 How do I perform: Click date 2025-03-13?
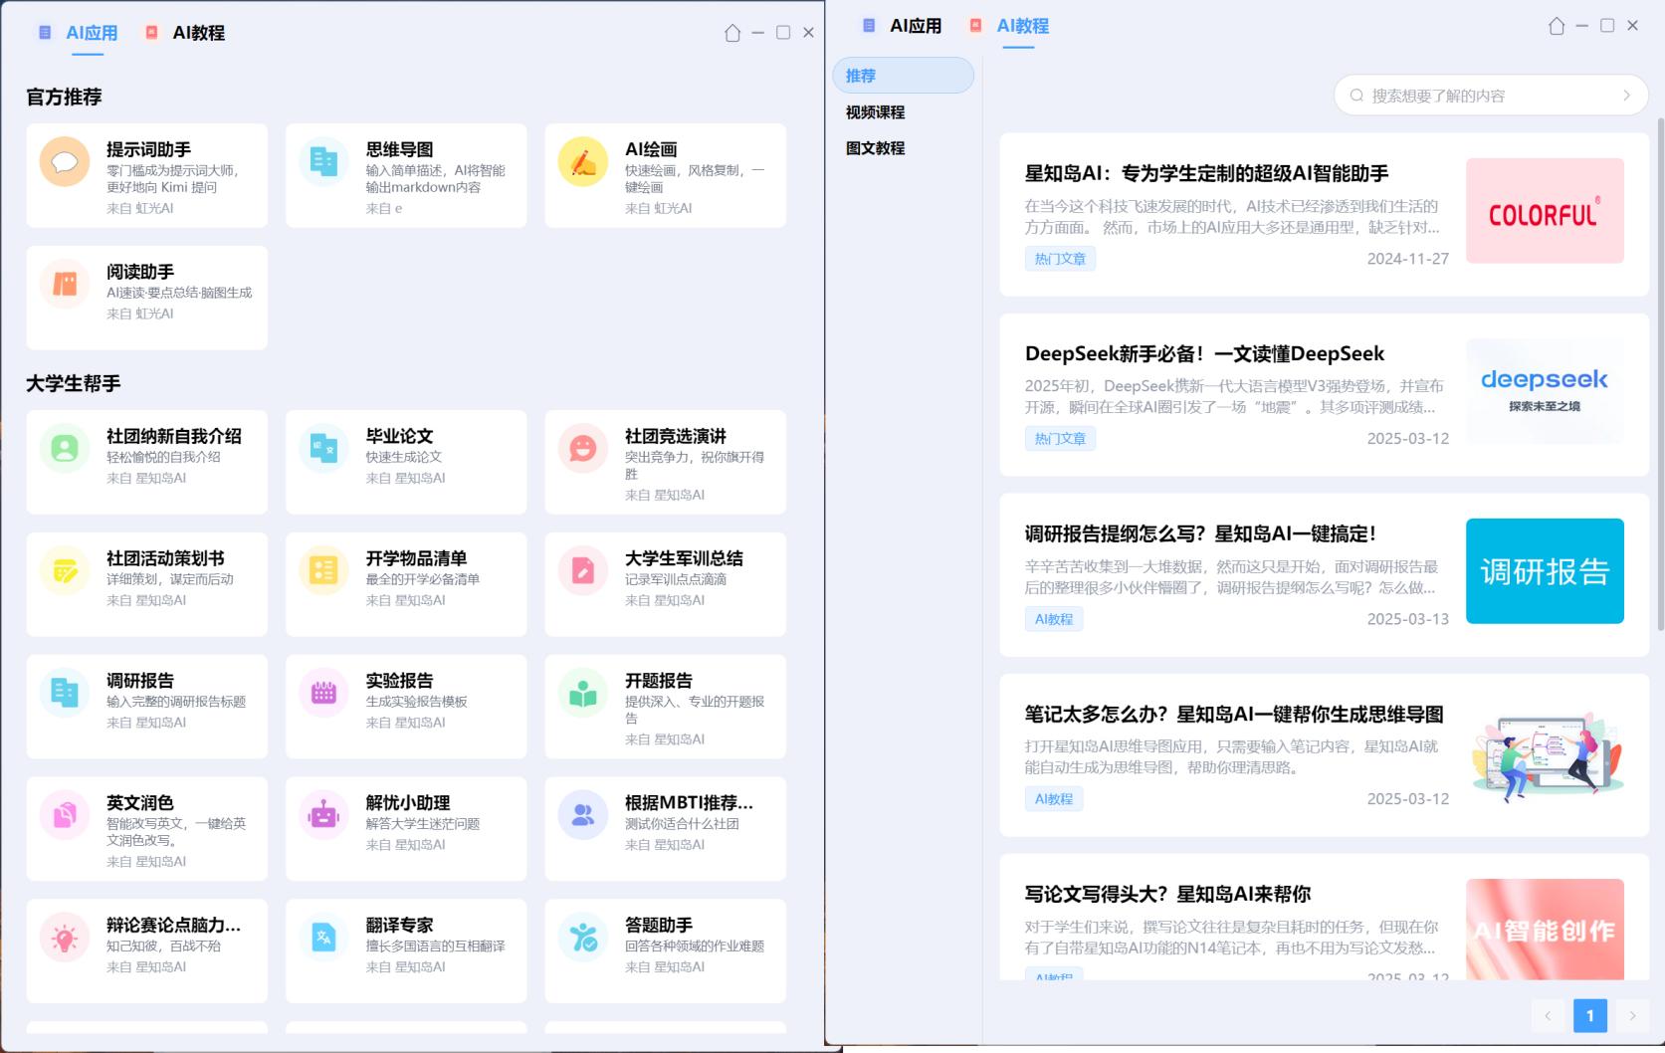(1407, 619)
